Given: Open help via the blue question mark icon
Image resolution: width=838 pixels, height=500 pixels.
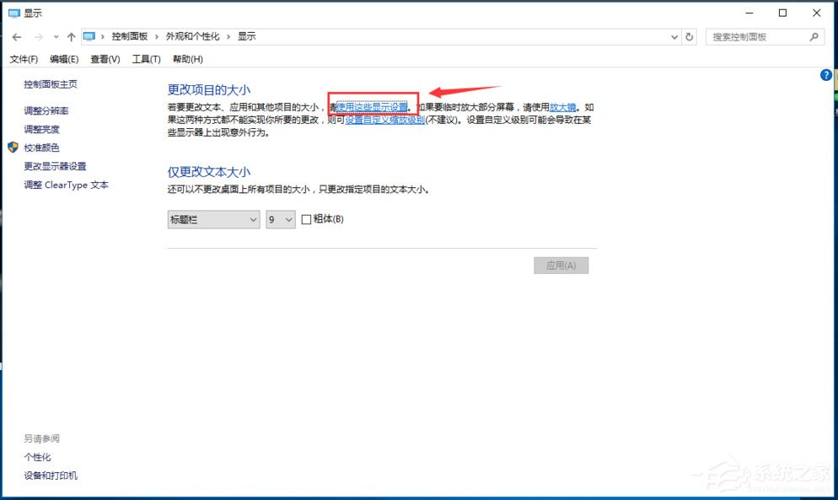Looking at the screenshot, I should click(825, 74).
